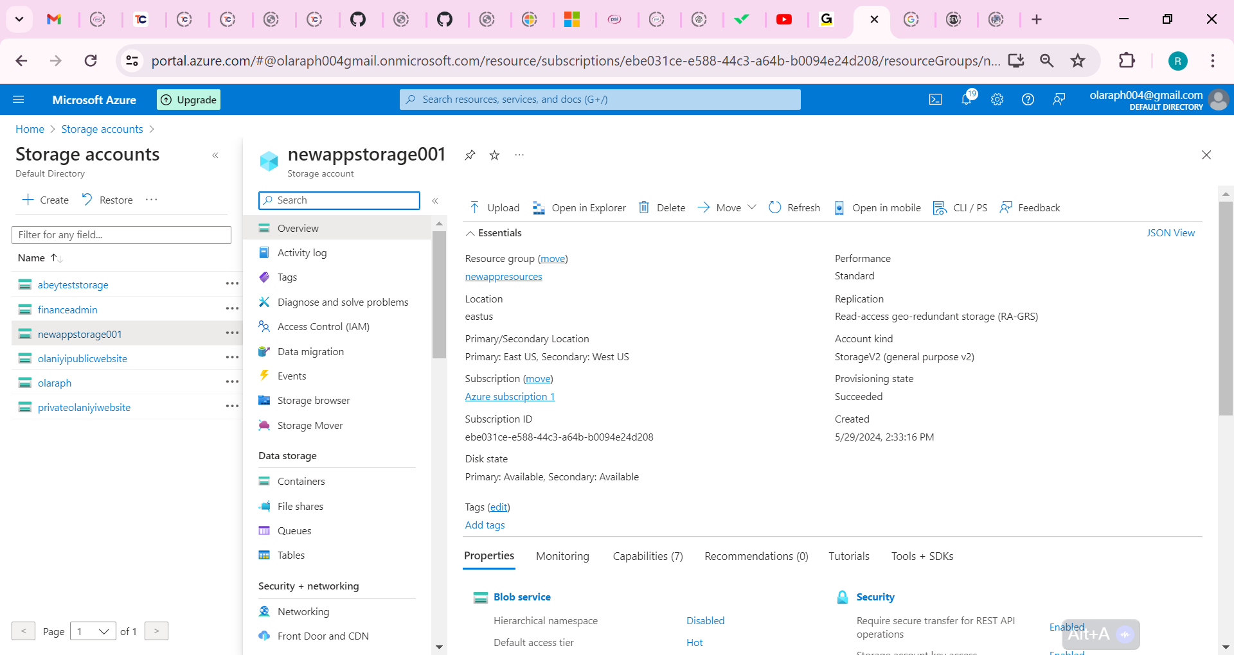1234x655 pixels.
Task: Click Open in Explorer
Action: pos(579,207)
